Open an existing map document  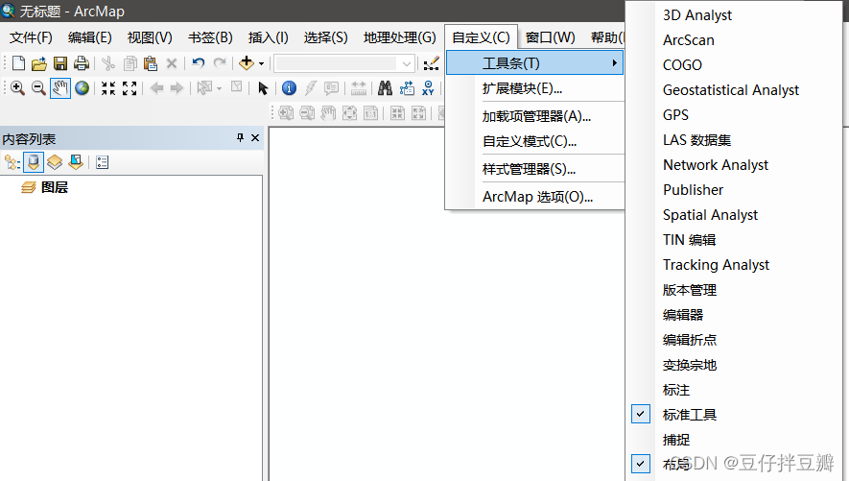(x=39, y=64)
